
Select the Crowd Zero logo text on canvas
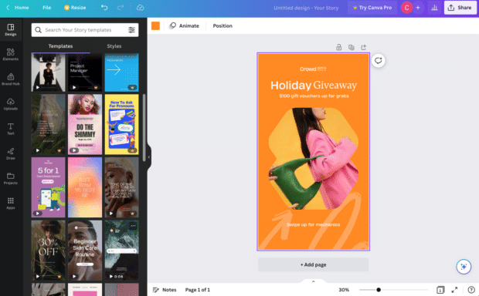point(313,69)
